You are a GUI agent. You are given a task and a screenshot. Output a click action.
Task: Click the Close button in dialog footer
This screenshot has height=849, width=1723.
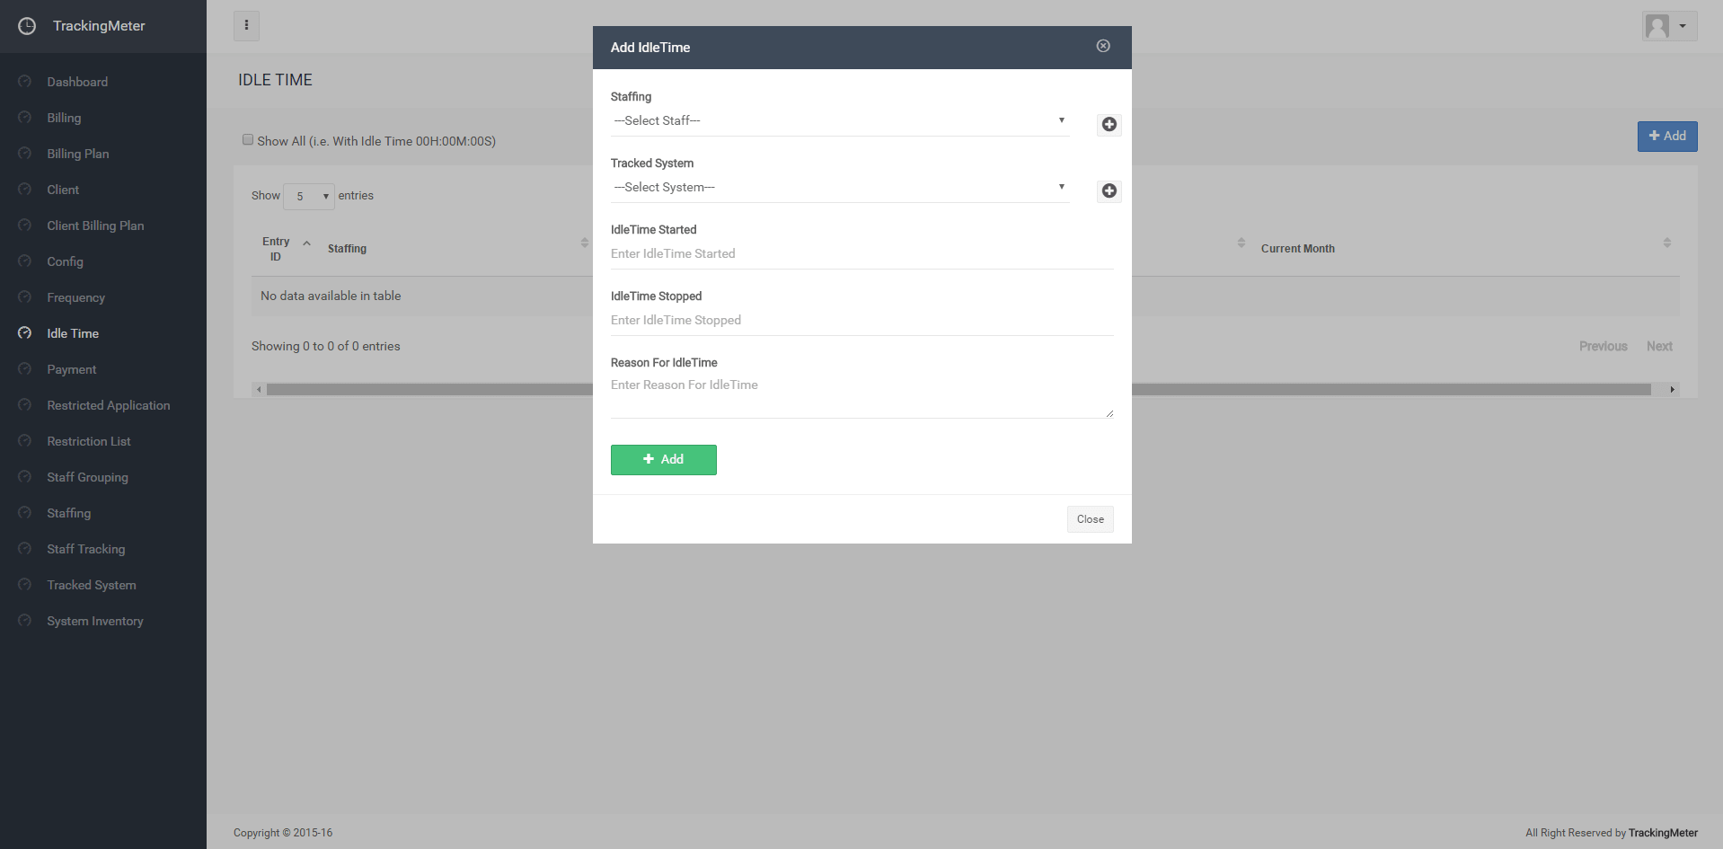click(1090, 519)
